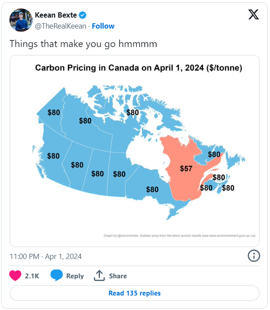Open the Keean Bexte display name

point(56,15)
